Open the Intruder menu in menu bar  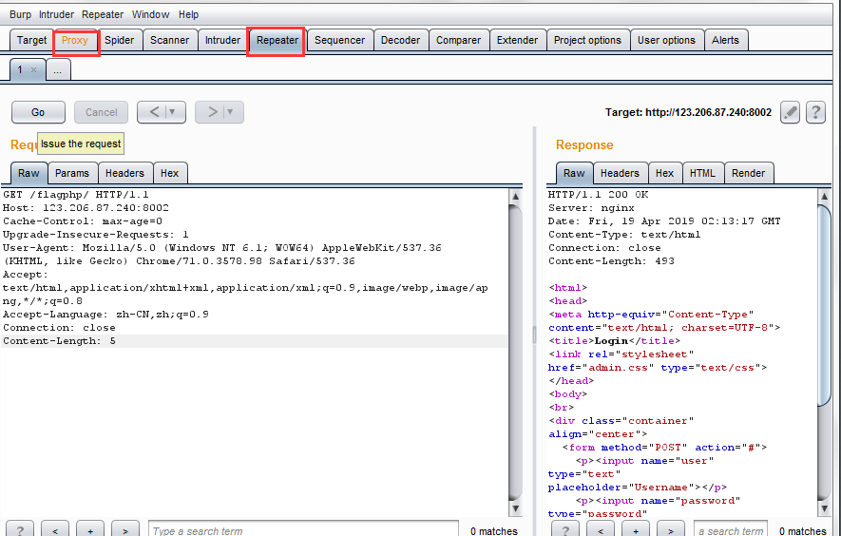(x=56, y=14)
